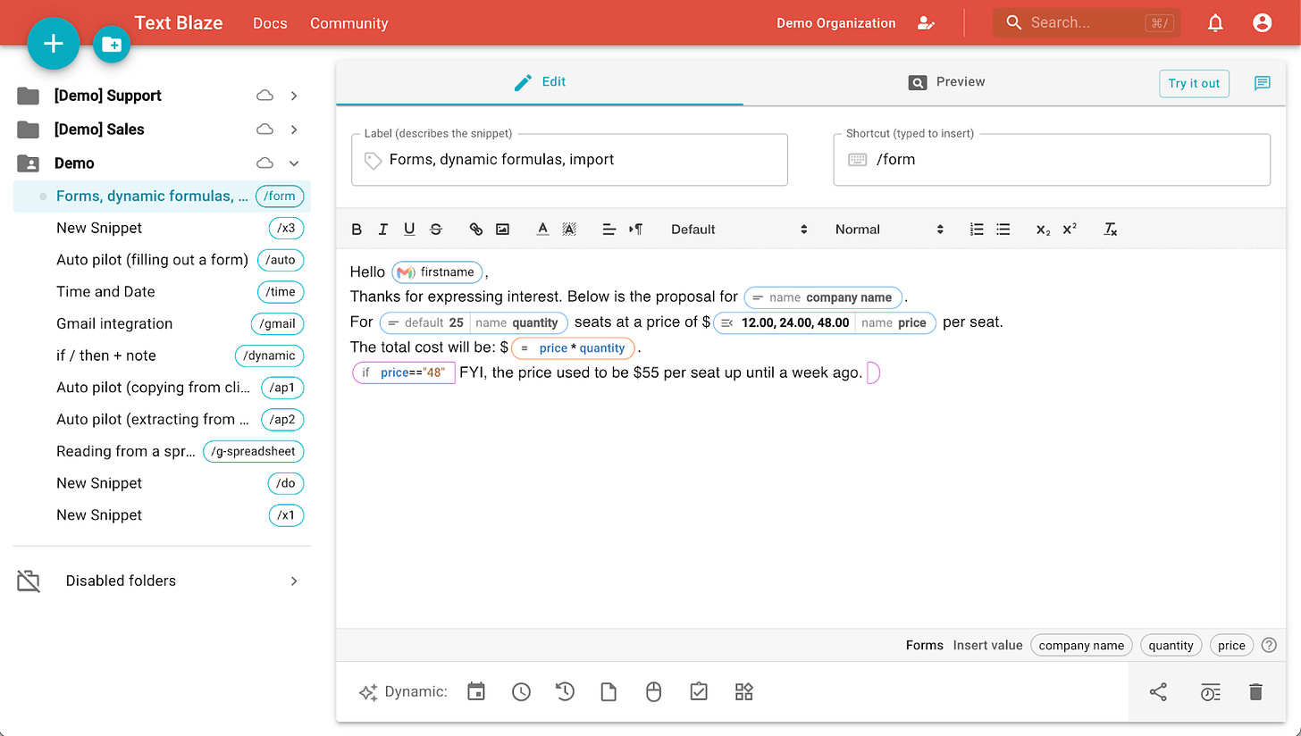Screen dimensions: 1301x736
Task: Select the Gmail integration snippet
Action: click(x=162, y=324)
